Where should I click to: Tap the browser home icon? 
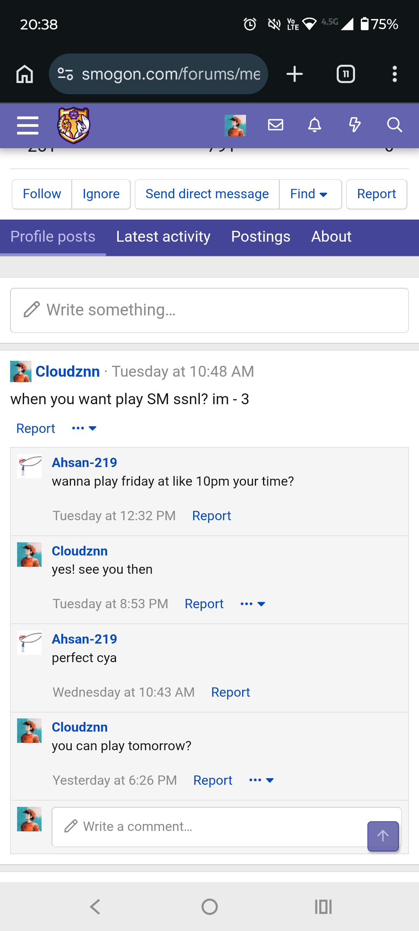click(24, 74)
